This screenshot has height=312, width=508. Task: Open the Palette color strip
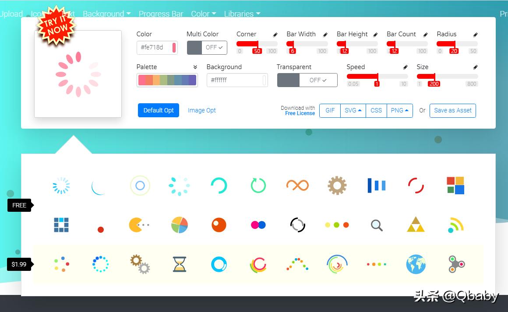click(167, 80)
